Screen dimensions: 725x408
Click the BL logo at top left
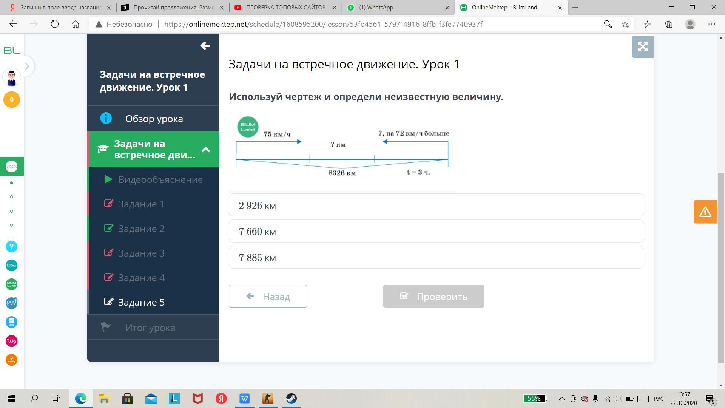[11, 50]
